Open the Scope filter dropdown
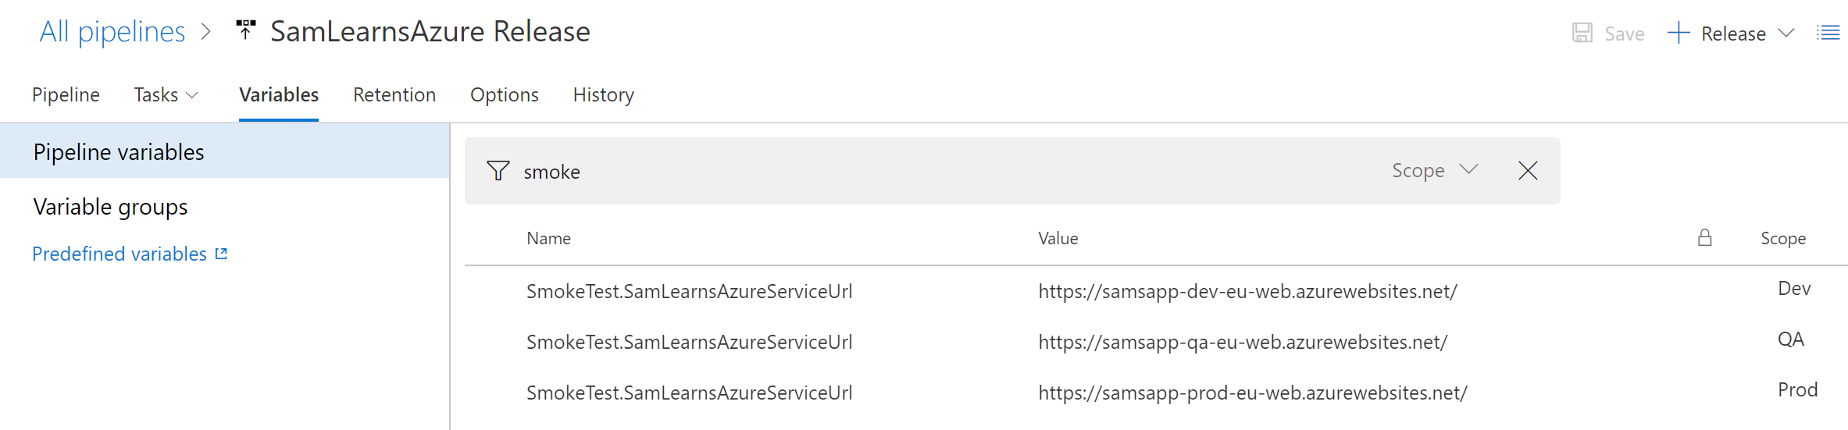Image resolution: width=1848 pixels, height=430 pixels. [x=1435, y=171]
